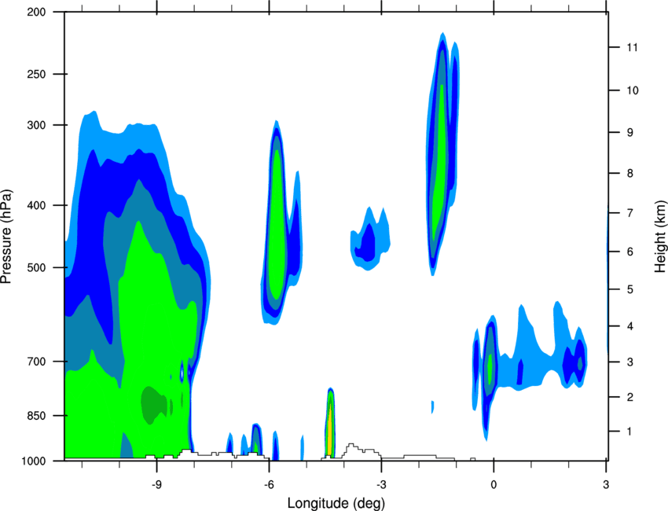Click the Pressure (hPa) axis title

(x=6, y=237)
